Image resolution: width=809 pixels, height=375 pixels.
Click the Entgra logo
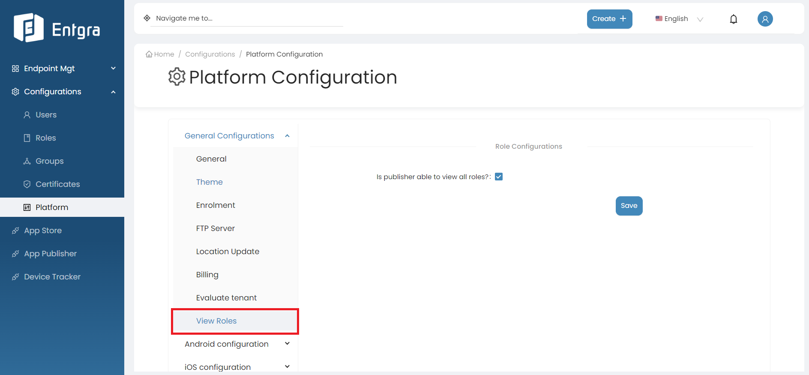pos(57,28)
